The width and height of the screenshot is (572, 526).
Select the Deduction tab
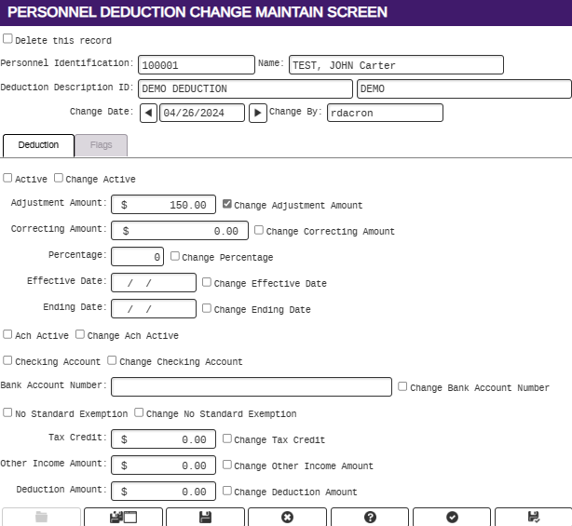coord(38,145)
